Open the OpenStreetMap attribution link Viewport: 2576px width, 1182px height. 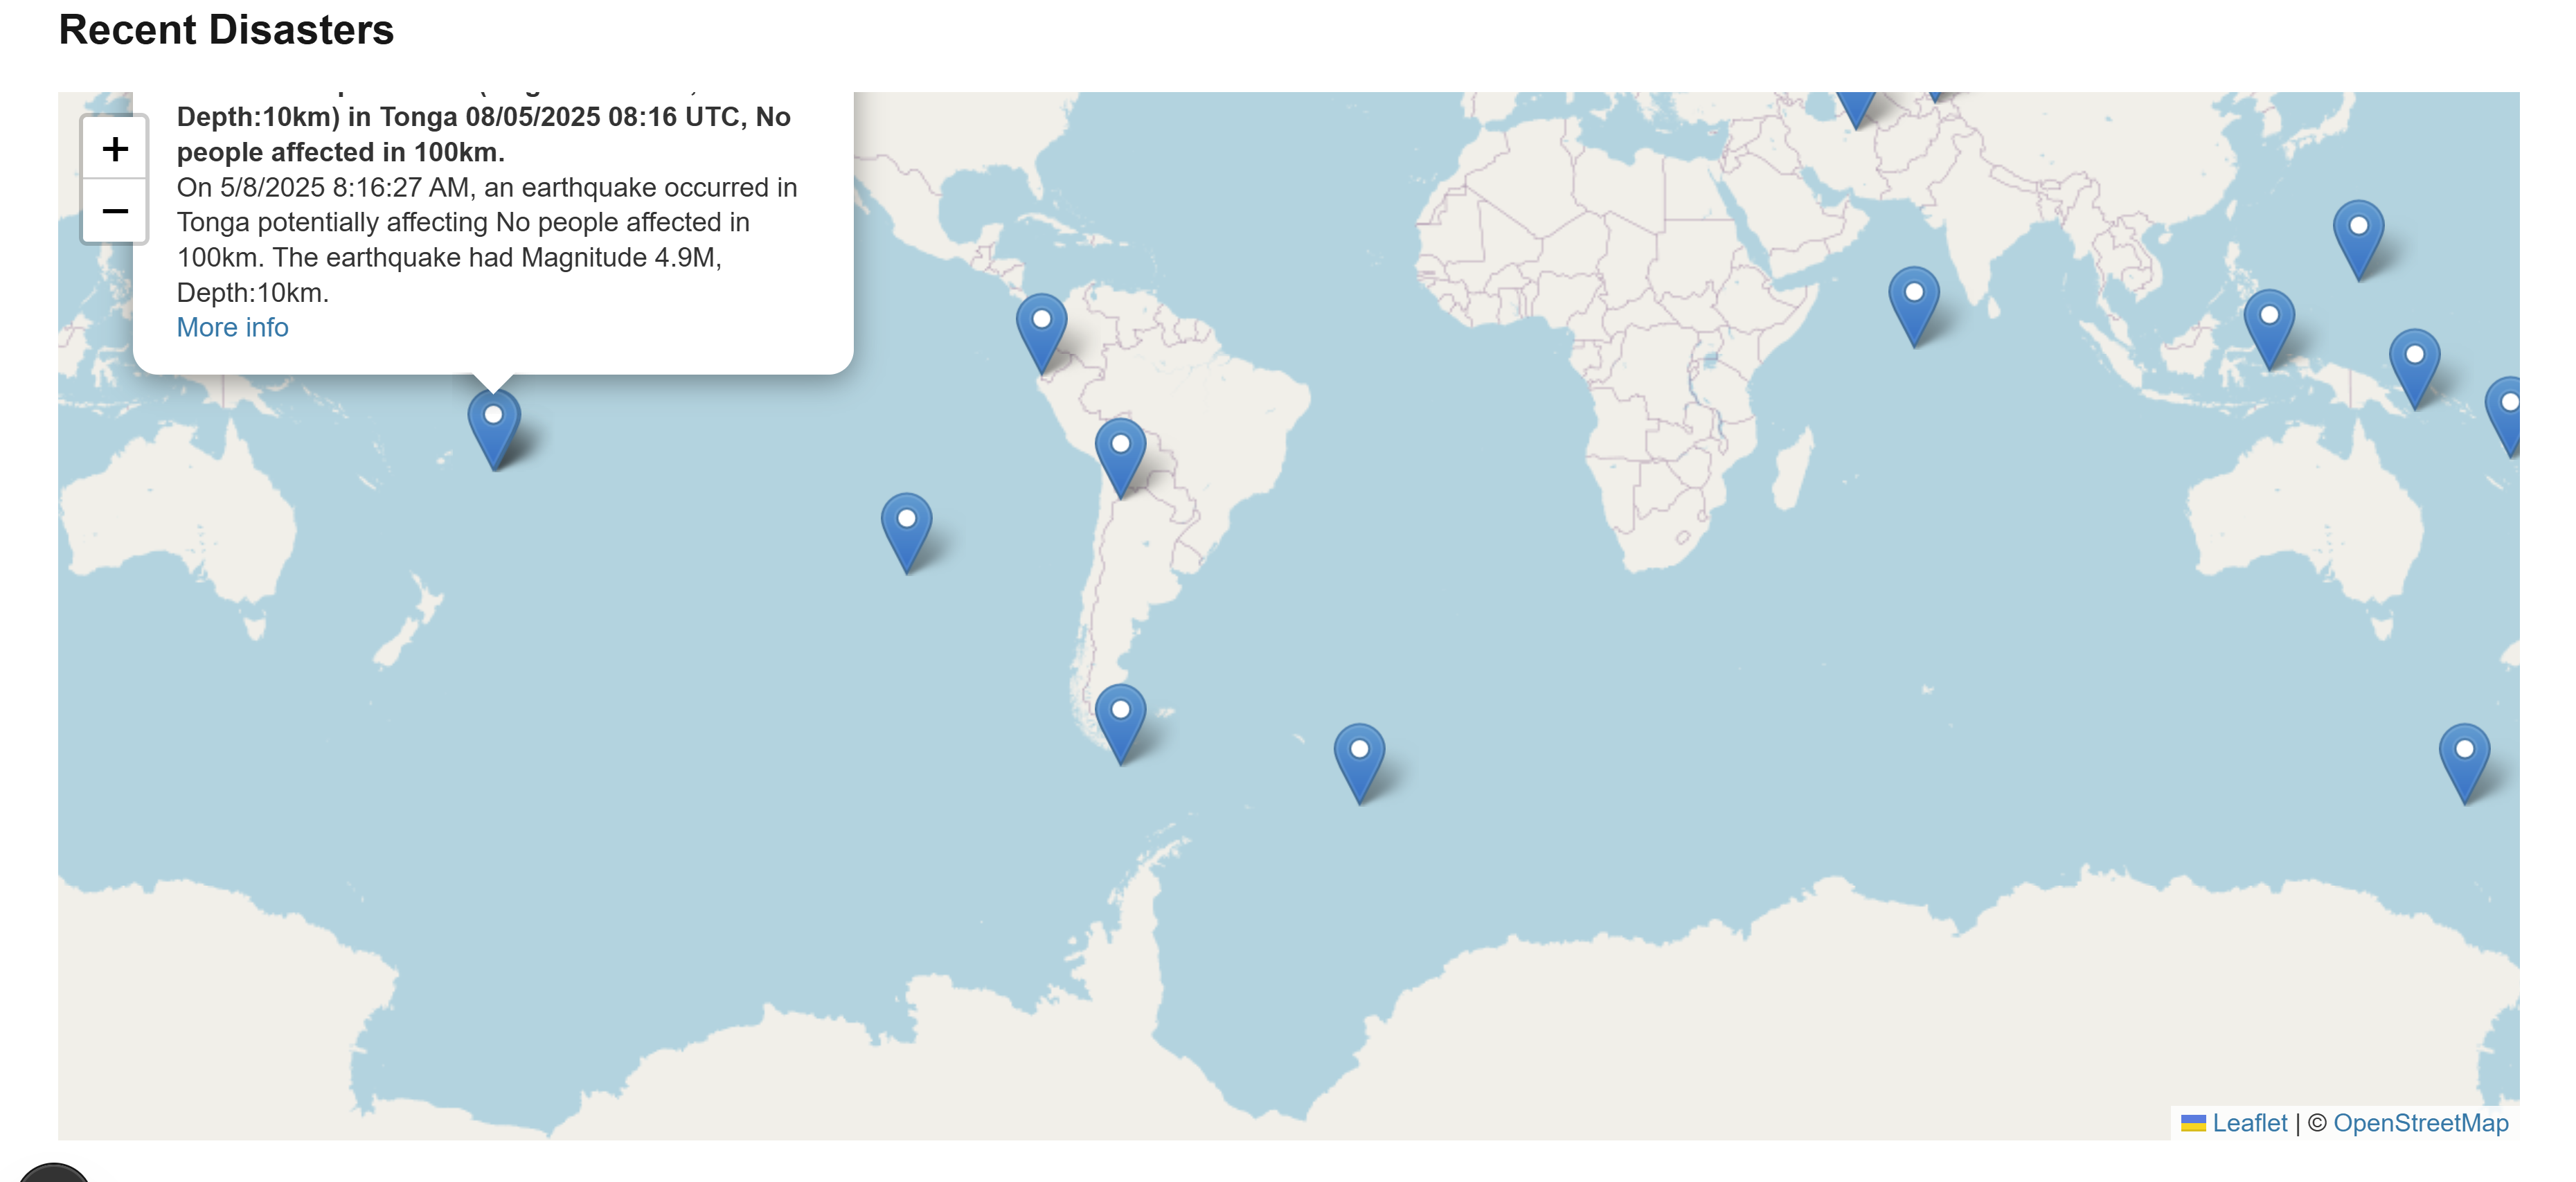(x=2420, y=1123)
